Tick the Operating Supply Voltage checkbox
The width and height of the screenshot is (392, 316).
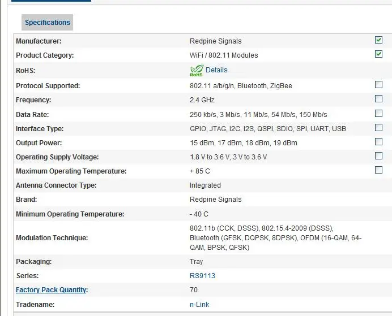click(378, 156)
